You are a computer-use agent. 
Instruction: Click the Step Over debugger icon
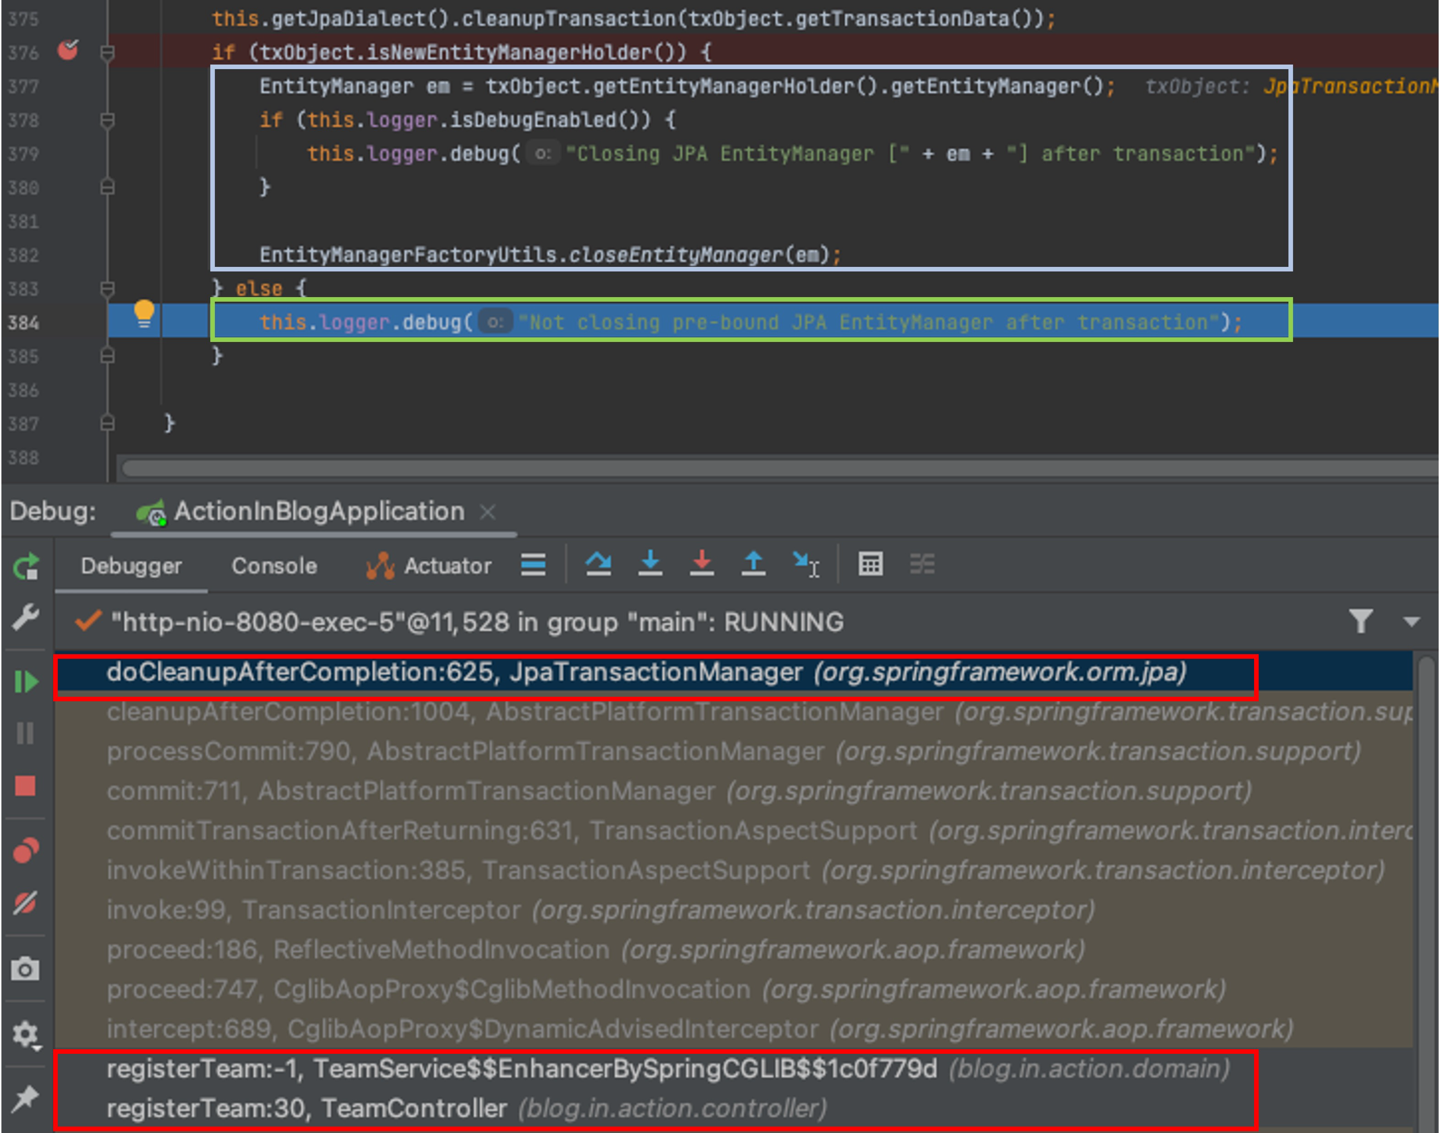point(598,564)
